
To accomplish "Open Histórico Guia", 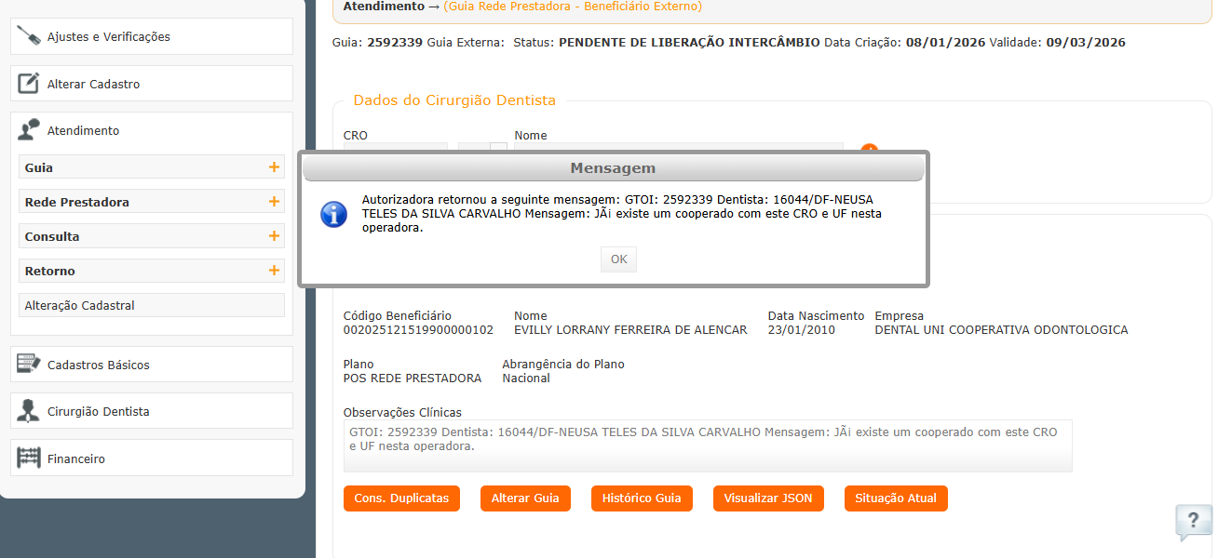I will [642, 498].
